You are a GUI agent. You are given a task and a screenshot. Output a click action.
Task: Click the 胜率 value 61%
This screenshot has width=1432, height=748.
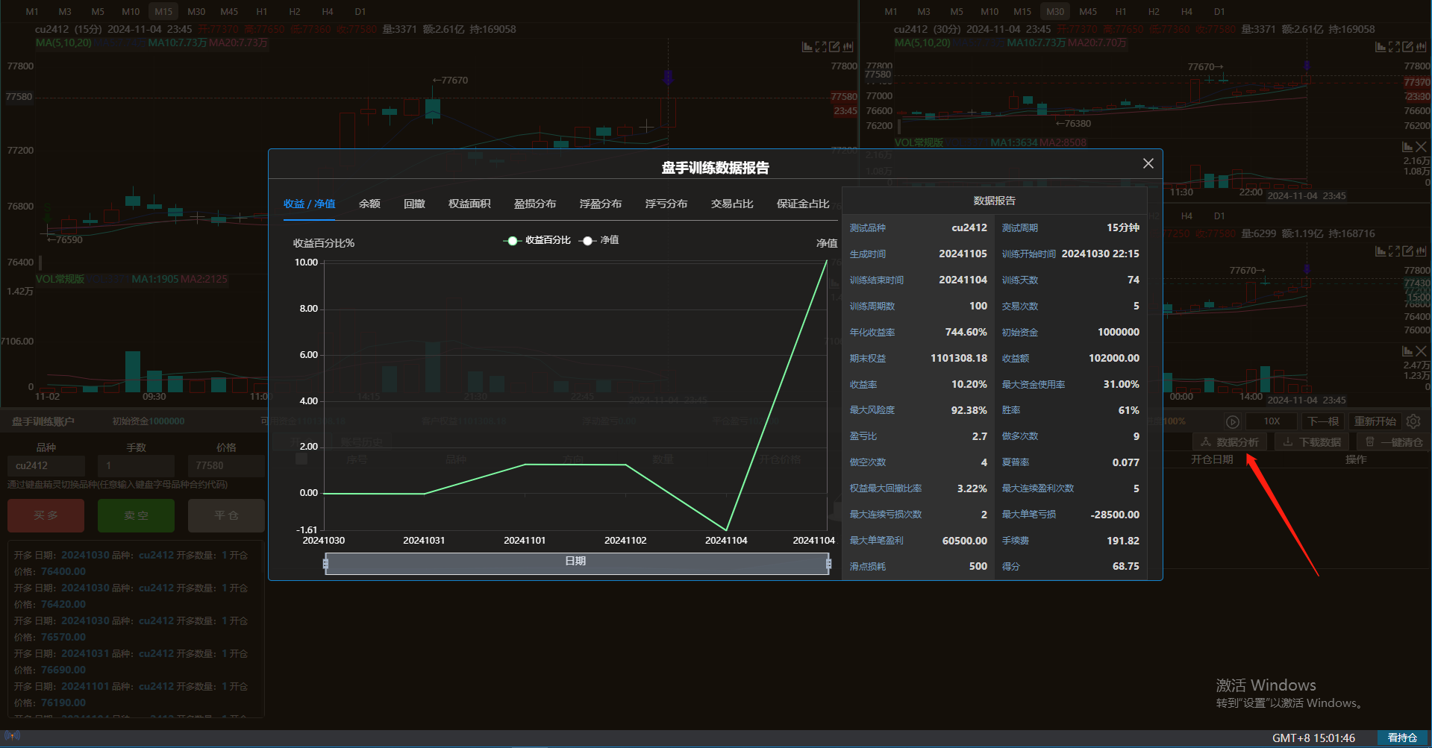[1128, 410]
